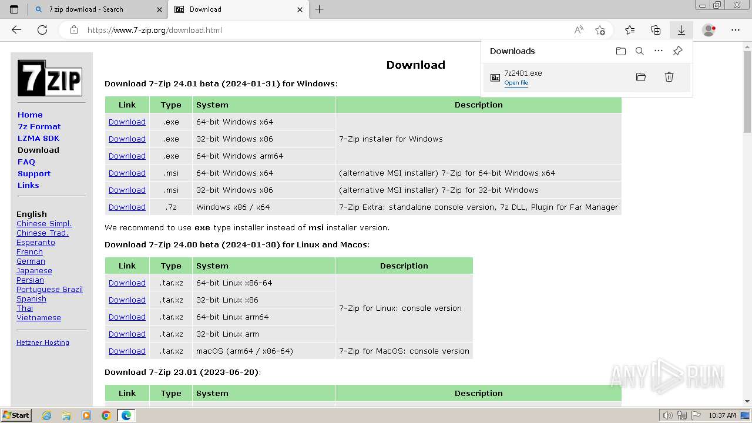Click the volume icon in system tray

click(668, 415)
